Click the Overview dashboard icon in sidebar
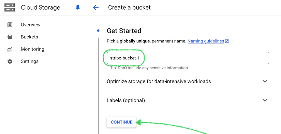281x134 pixels. click(10, 25)
